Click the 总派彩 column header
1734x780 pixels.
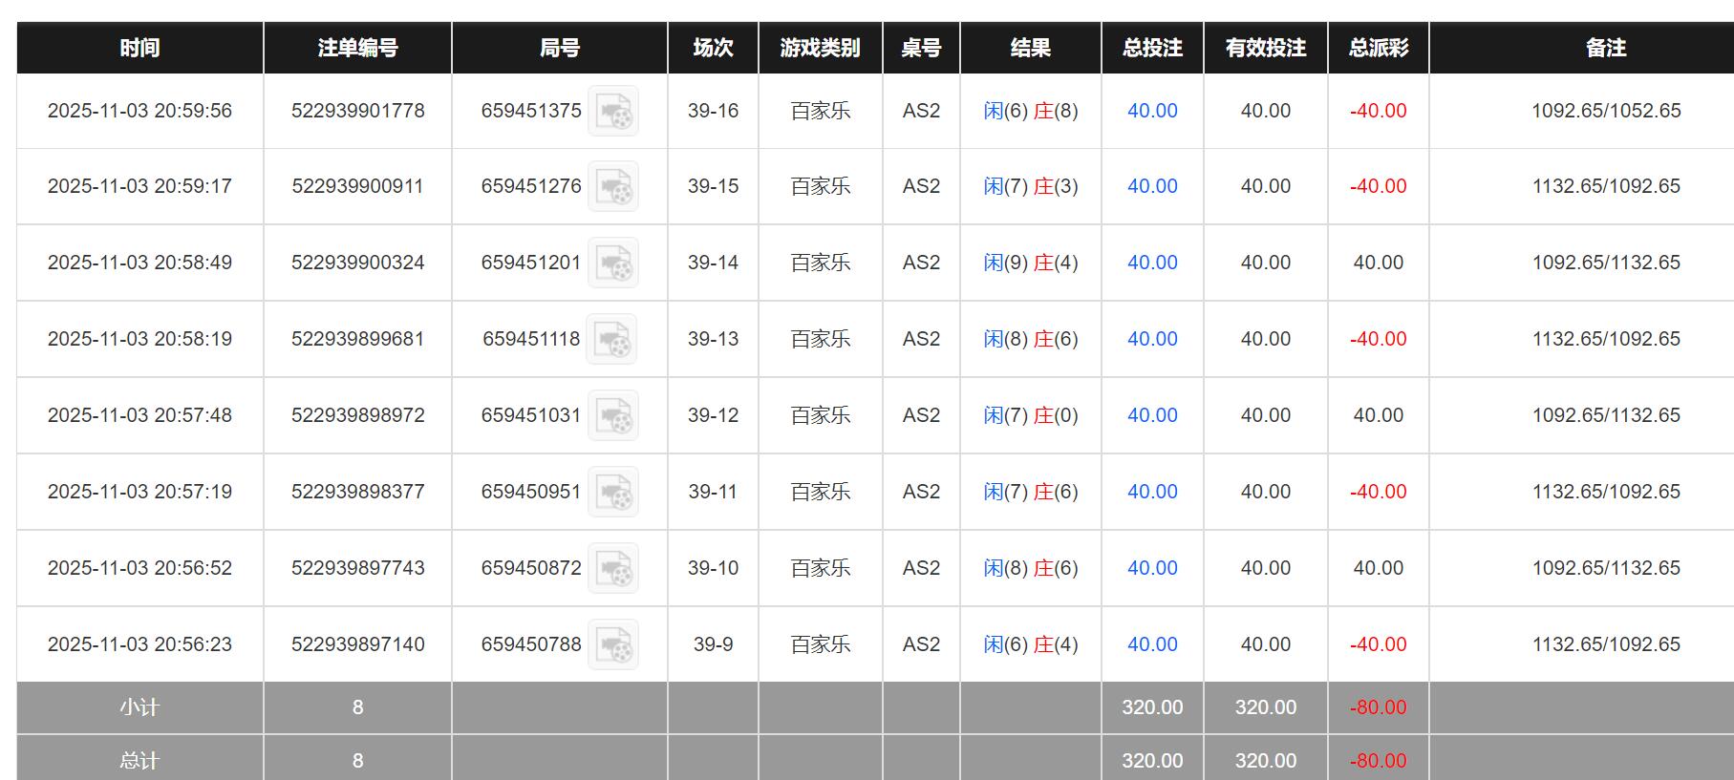point(1378,47)
